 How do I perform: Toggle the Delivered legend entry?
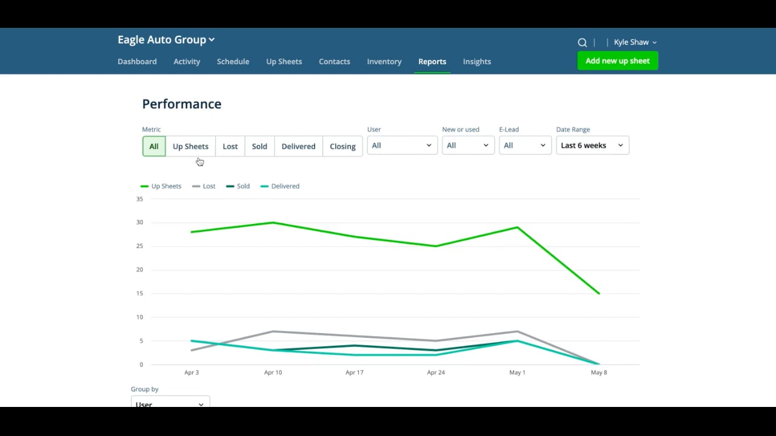[x=279, y=187]
